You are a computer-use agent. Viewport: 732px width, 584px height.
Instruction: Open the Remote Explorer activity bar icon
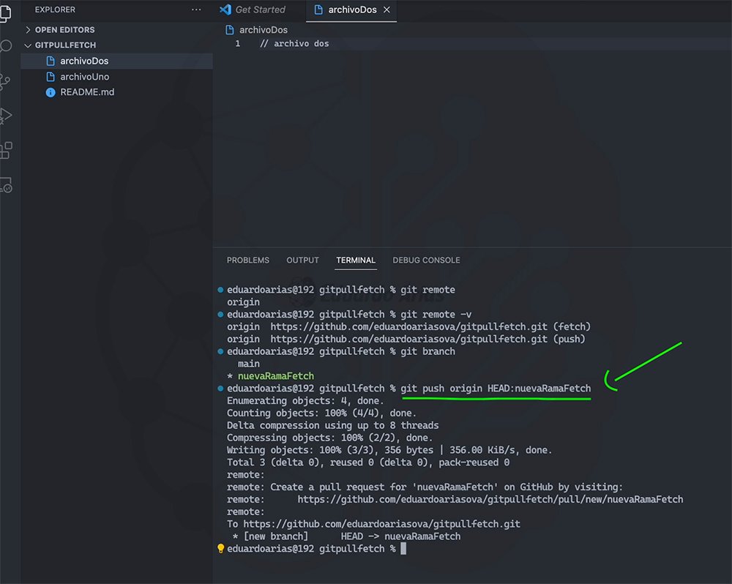tap(6, 185)
